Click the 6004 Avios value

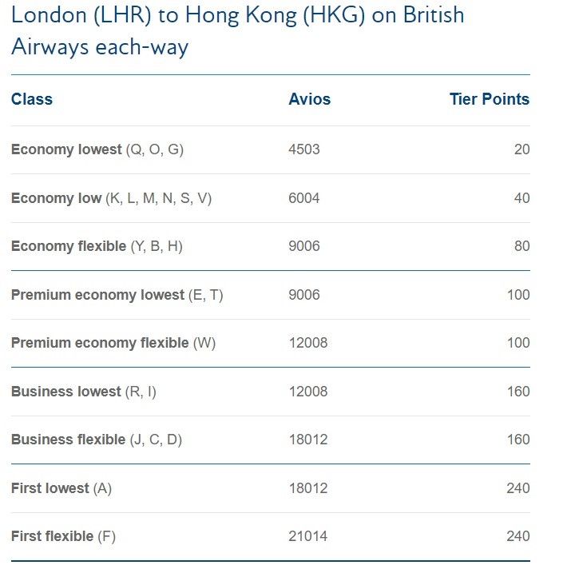point(303,198)
